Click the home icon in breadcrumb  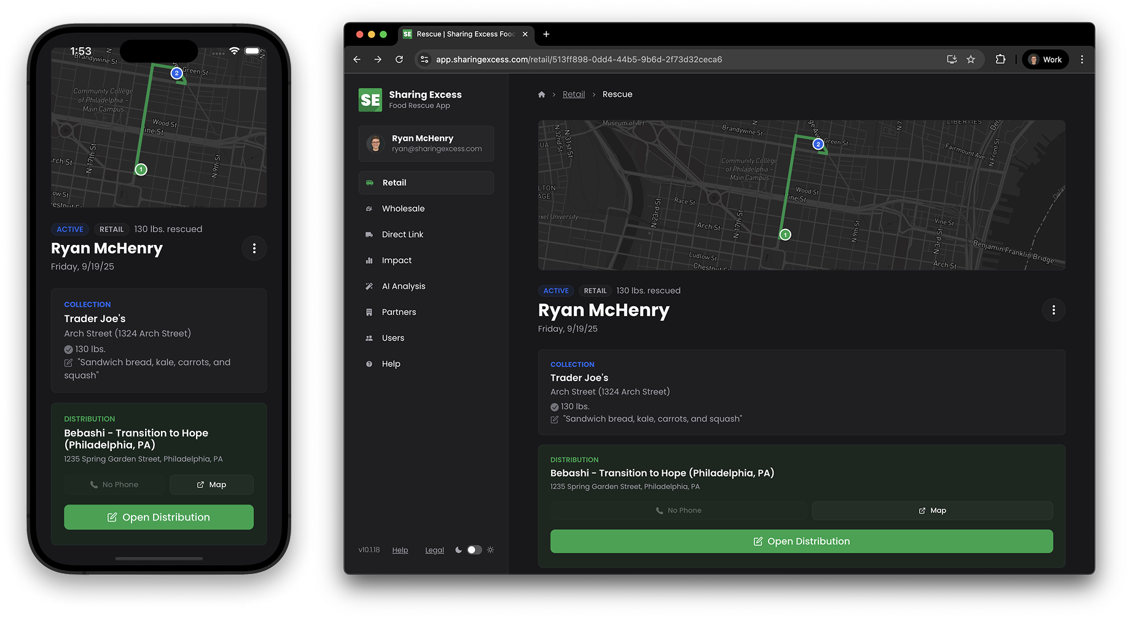coord(541,95)
